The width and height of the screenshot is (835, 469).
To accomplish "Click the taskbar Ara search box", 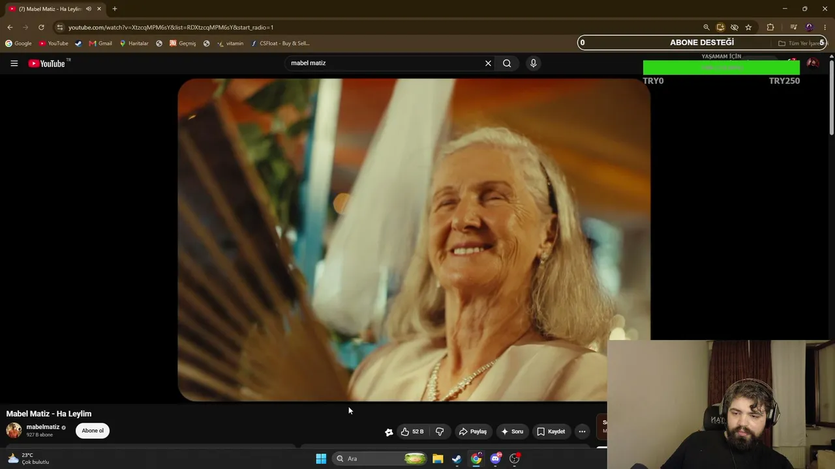I will 380,459.
